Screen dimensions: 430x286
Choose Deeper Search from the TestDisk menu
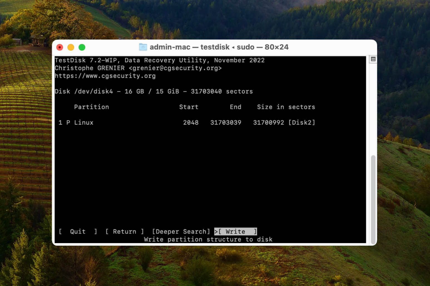(181, 231)
